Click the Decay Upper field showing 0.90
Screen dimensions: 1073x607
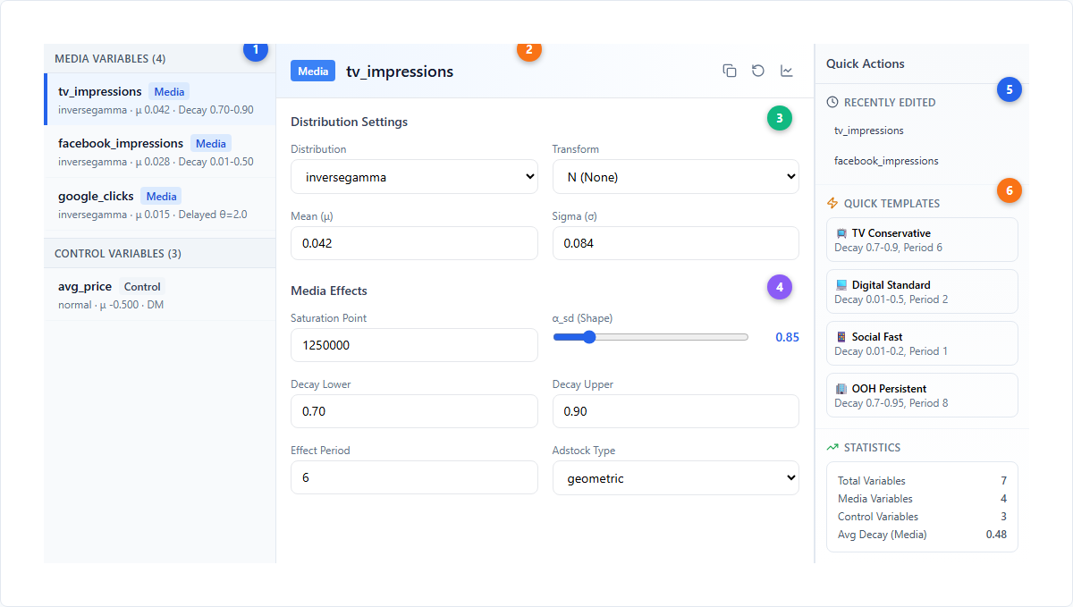coord(676,411)
